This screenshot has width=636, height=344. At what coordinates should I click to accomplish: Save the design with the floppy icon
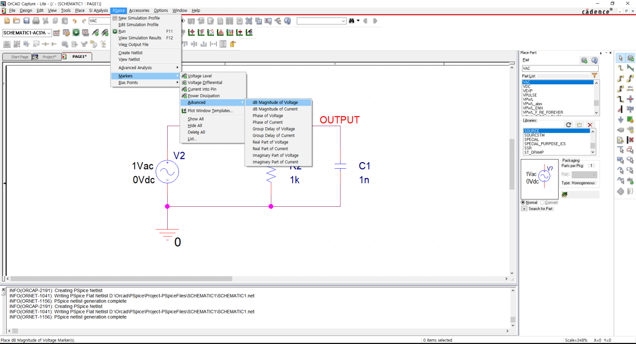pos(26,21)
